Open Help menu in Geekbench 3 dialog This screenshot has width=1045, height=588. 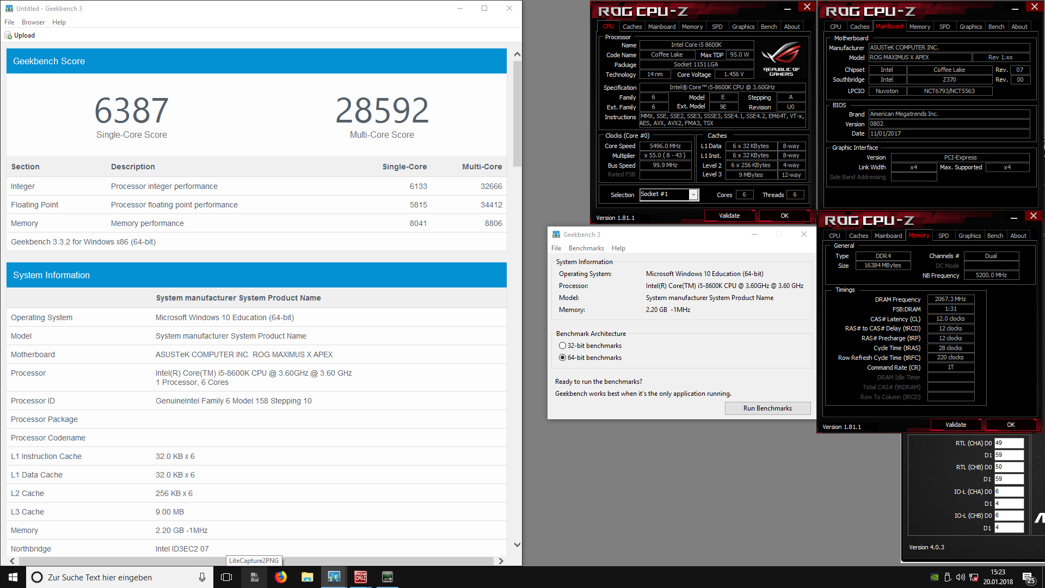(x=618, y=248)
